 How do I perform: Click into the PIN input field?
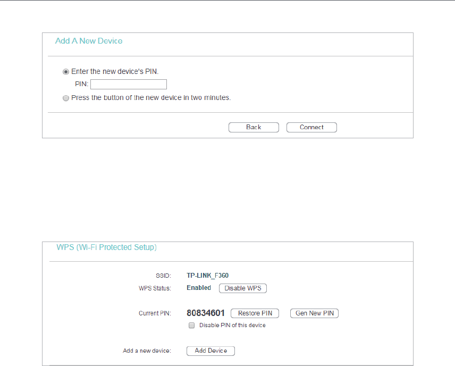pyautogui.click(x=129, y=84)
